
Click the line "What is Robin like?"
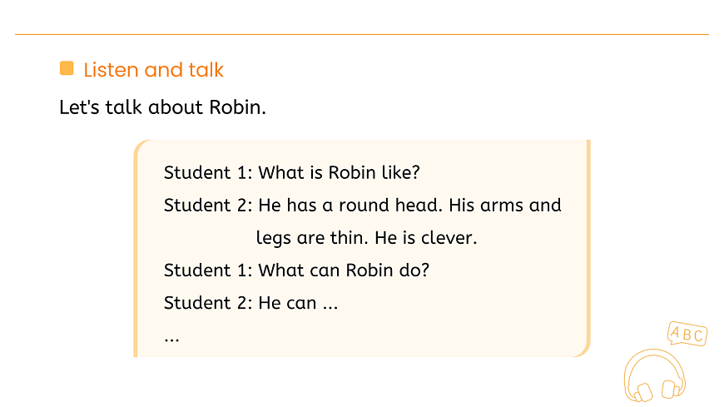[339, 173]
